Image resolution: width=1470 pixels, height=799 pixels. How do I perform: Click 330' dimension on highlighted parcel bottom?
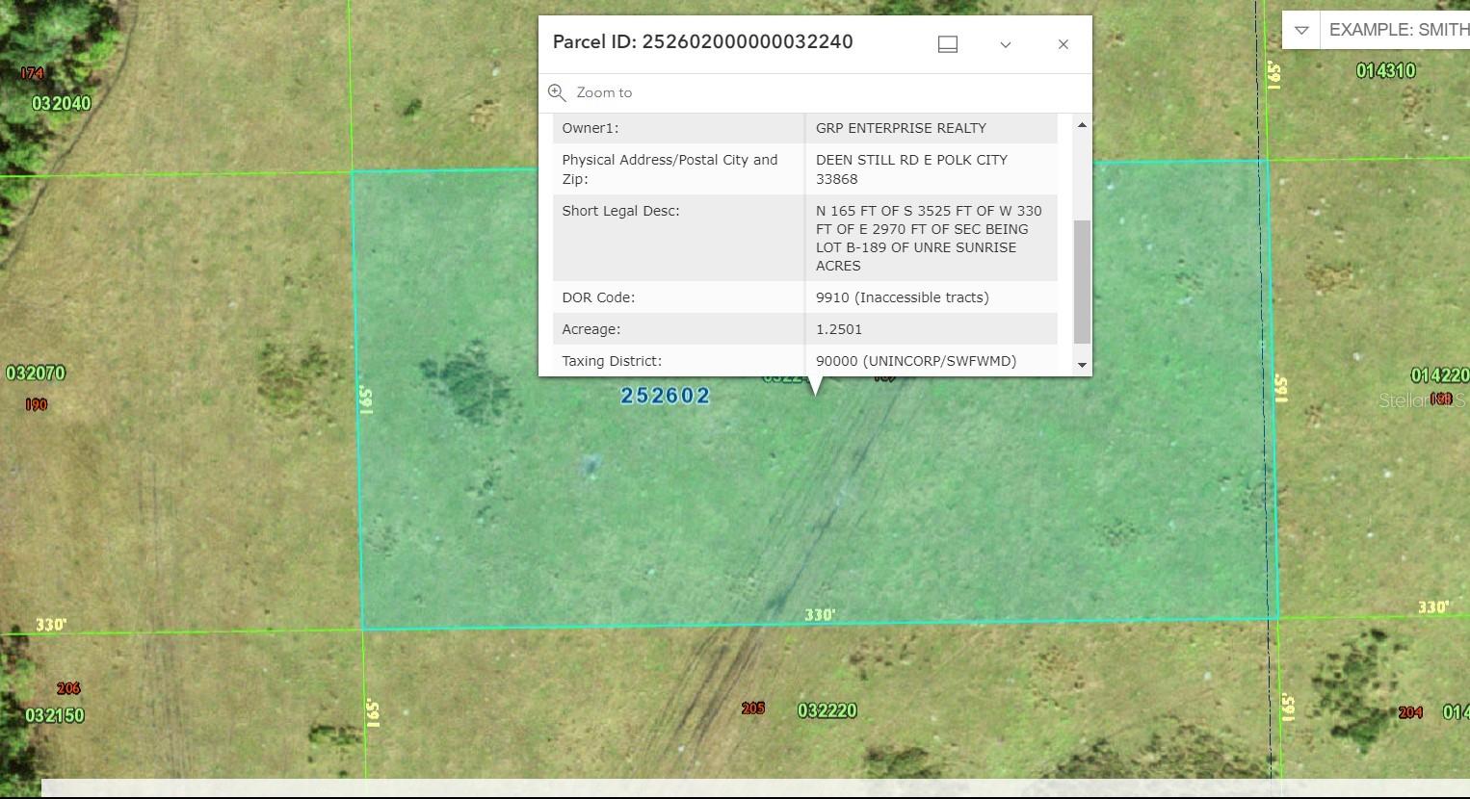820,615
